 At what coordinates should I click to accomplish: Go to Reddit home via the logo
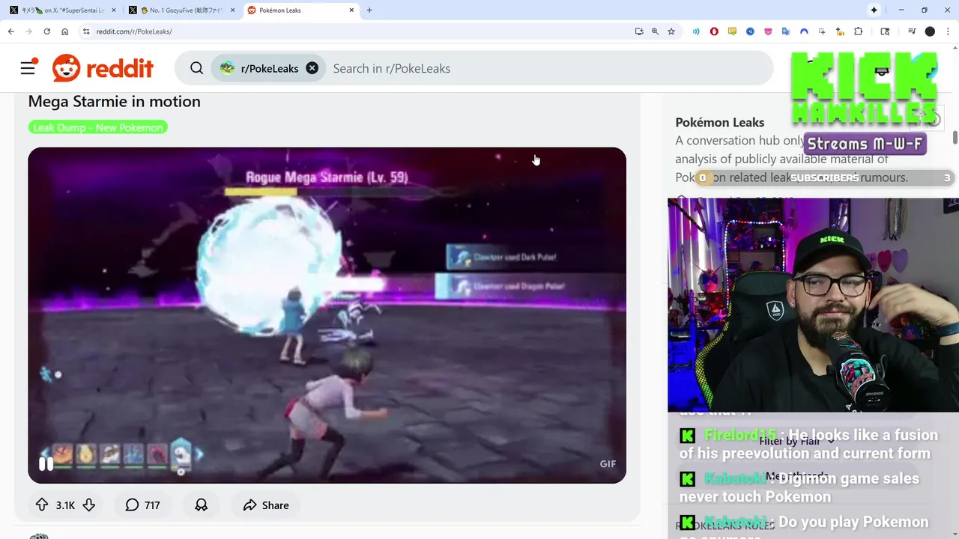[103, 68]
